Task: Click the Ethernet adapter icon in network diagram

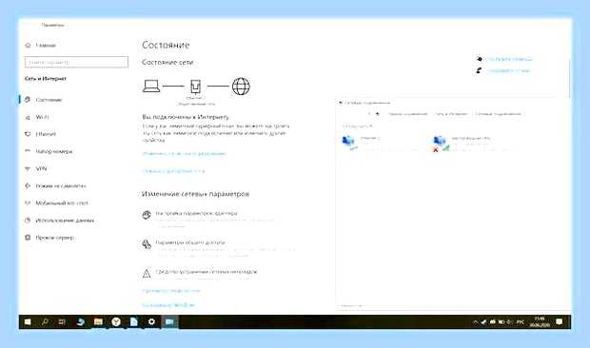Action: pyautogui.click(x=195, y=87)
